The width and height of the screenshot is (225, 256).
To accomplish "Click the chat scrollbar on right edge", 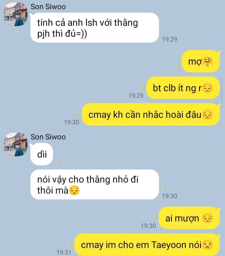I will [x=222, y=91].
